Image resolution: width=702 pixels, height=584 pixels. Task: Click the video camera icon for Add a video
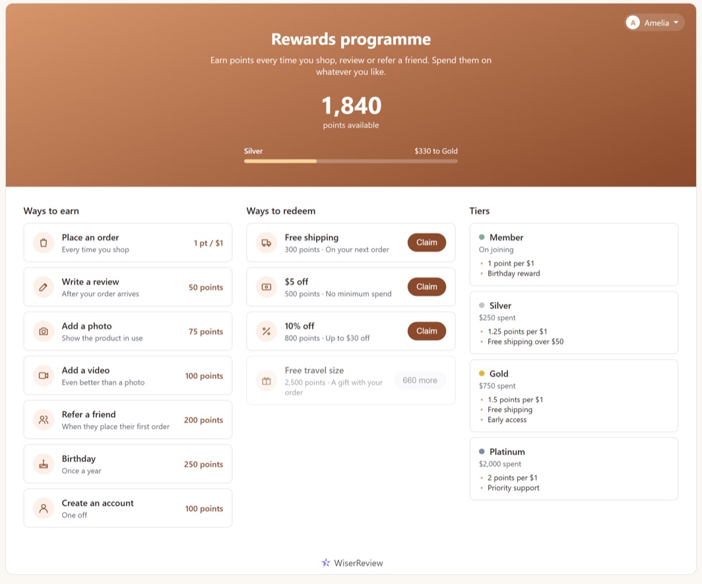coord(44,376)
